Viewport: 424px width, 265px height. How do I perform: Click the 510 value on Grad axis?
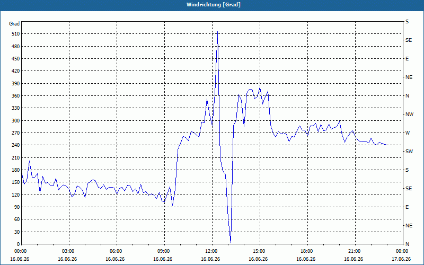(16, 34)
